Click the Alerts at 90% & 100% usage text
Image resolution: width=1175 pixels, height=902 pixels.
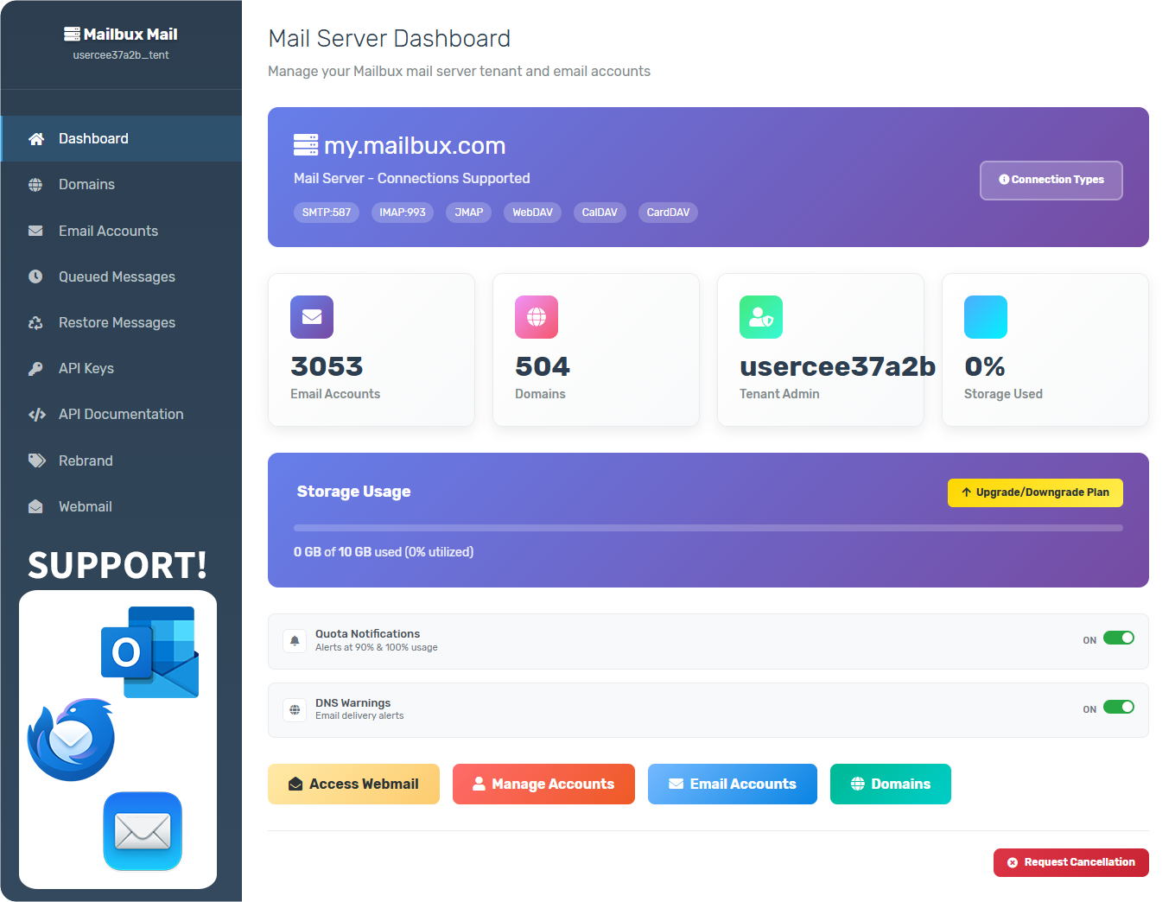[x=377, y=648]
